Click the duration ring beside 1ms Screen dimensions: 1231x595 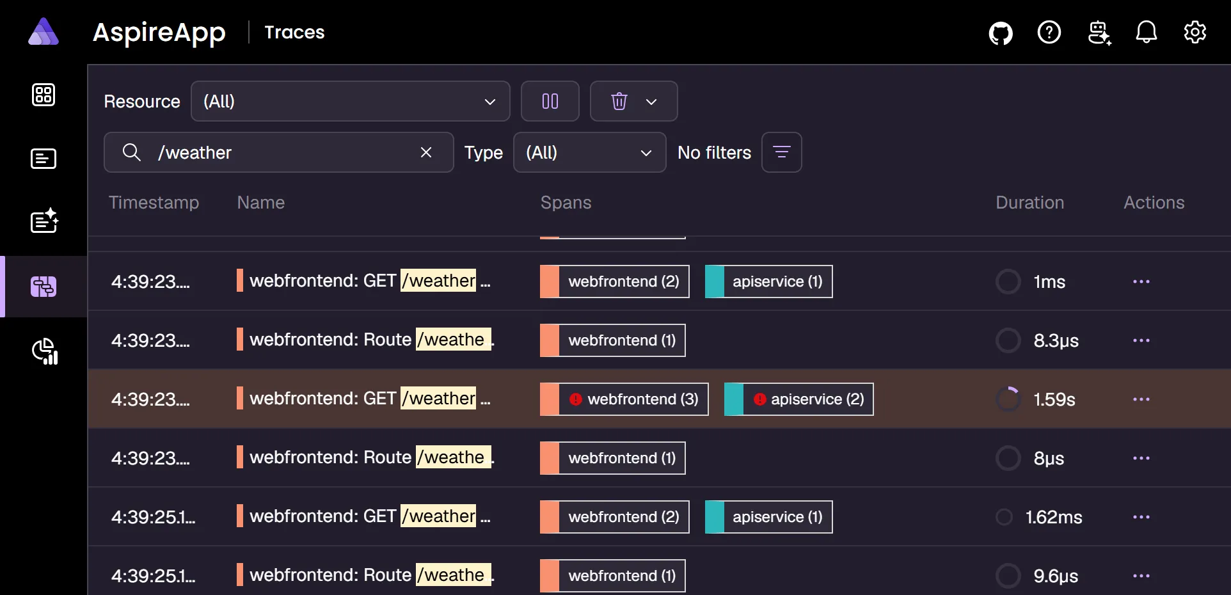coord(1008,282)
